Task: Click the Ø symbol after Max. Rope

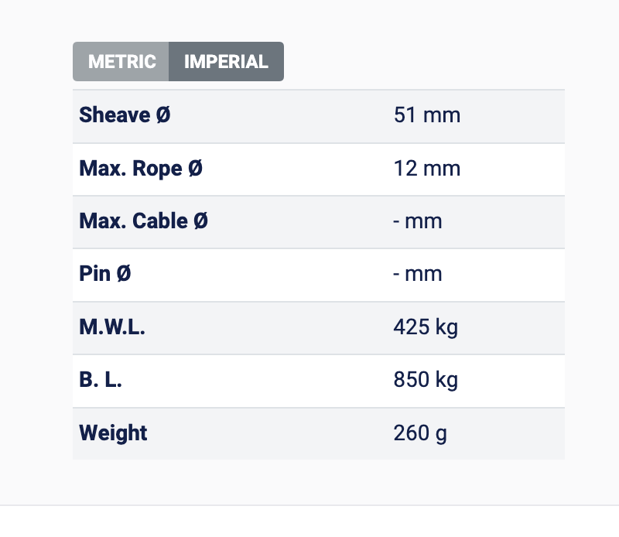Action: (195, 168)
